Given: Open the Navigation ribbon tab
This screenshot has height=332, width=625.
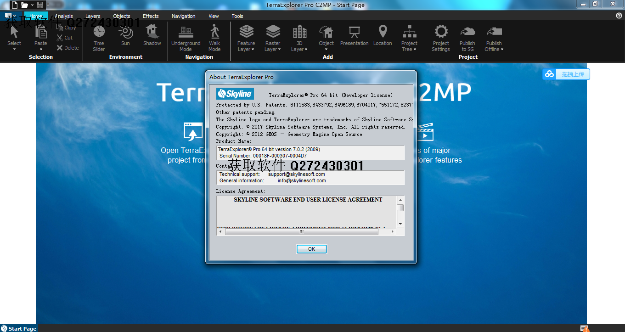Looking at the screenshot, I should (x=184, y=16).
